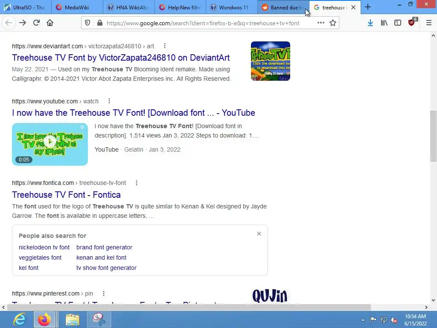This screenshot has height=328, width=437.
Task: Reload the current Google search page
Action: pos(36,23)
